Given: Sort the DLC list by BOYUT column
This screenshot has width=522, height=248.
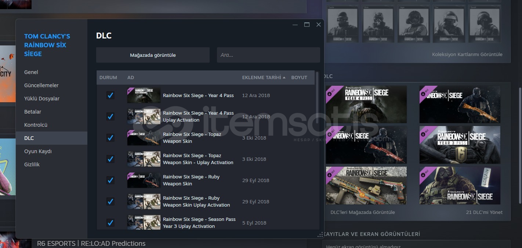Looking at the screenshot, I should tap(299, 78).
